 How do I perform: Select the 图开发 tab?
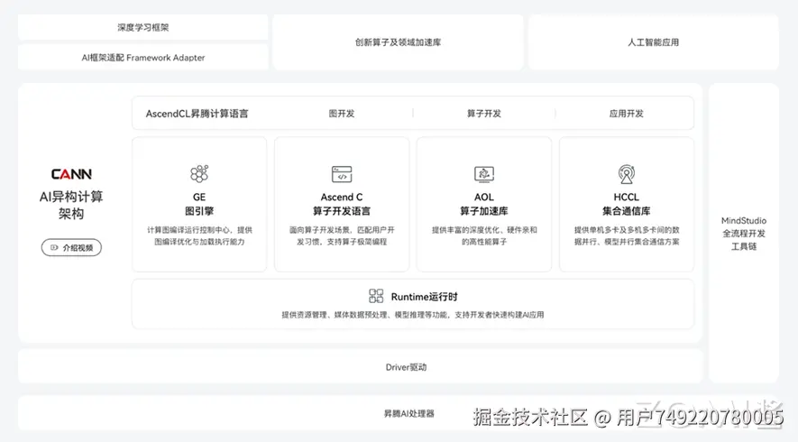tap(342, 113)
